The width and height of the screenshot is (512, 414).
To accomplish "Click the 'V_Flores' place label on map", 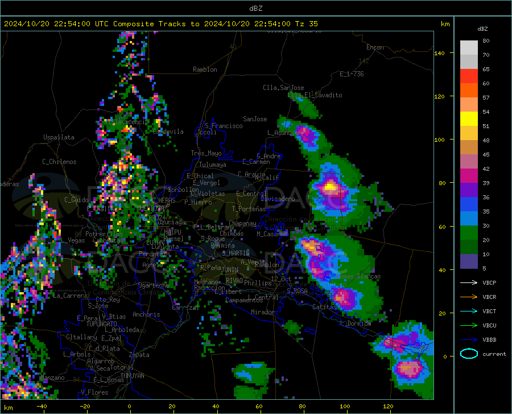I will pyautogui.click(x=94, y=392).
